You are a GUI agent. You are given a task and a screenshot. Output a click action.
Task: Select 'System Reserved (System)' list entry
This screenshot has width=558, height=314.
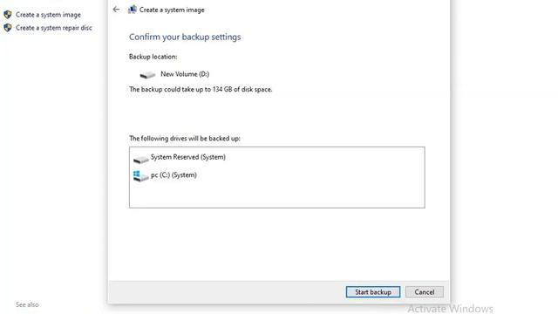(188, 157)
